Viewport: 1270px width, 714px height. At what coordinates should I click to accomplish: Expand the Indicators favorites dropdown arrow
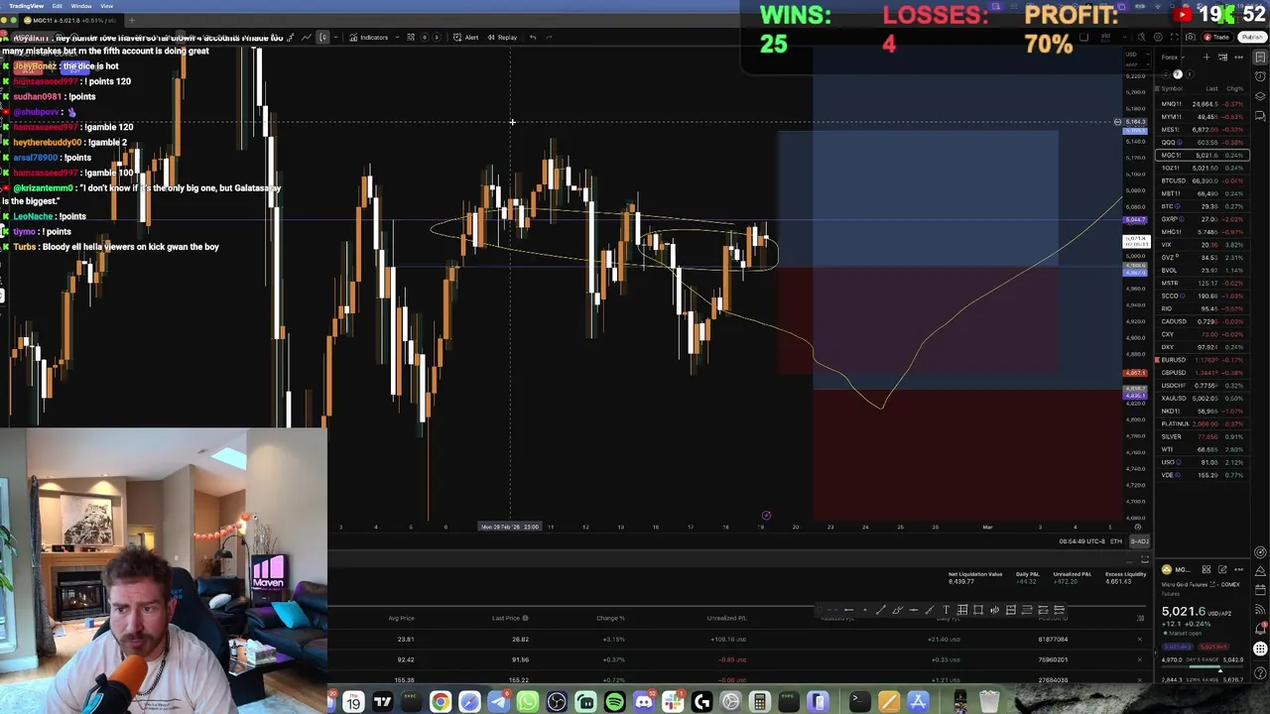coord(397,38)
